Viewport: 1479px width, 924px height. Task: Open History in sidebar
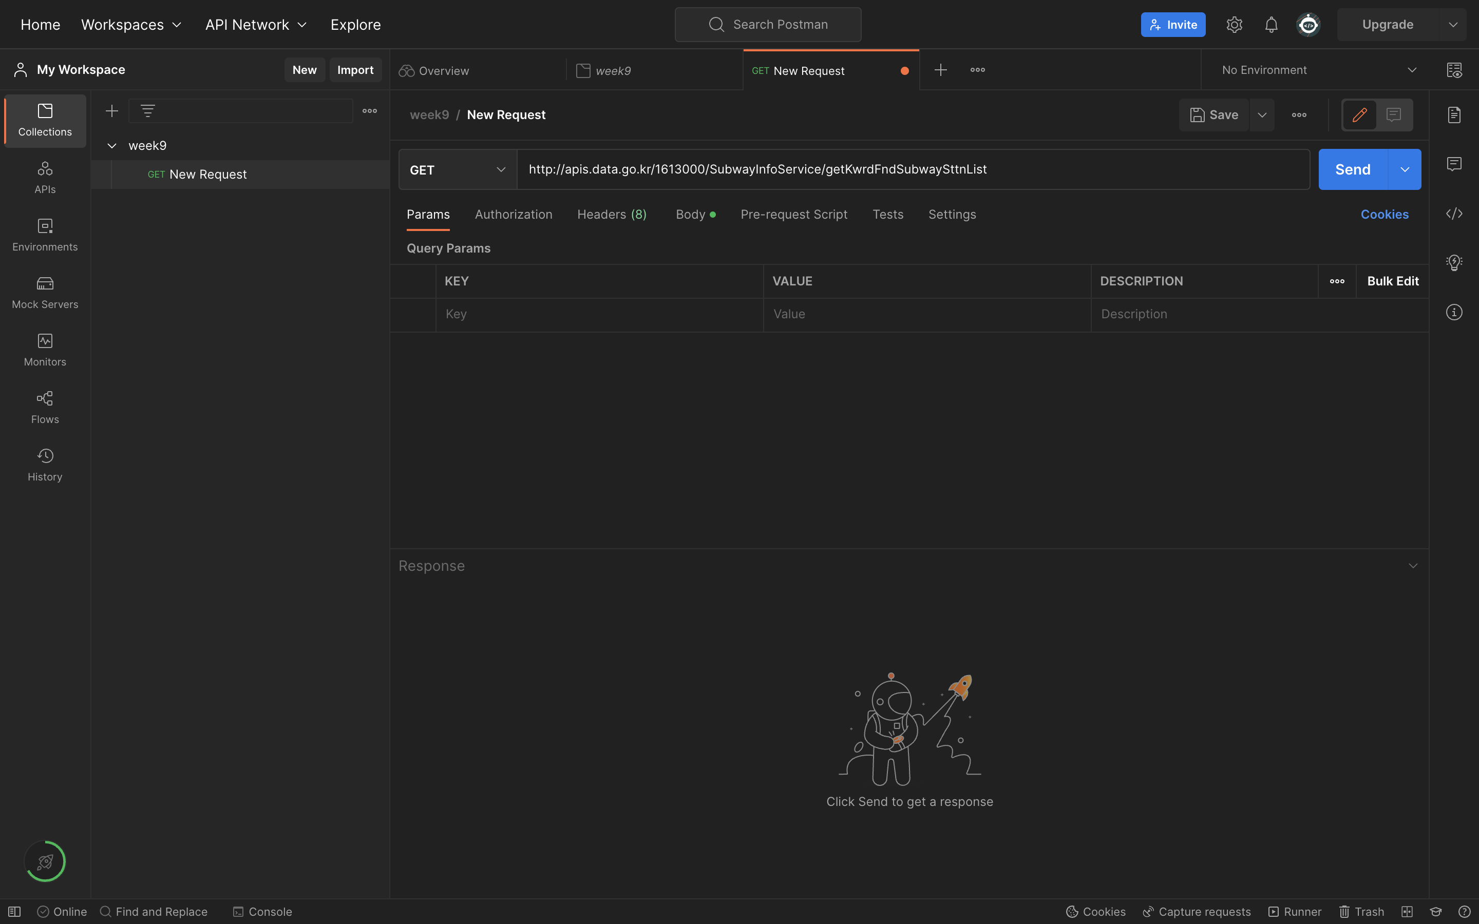(x=45, y=465)
